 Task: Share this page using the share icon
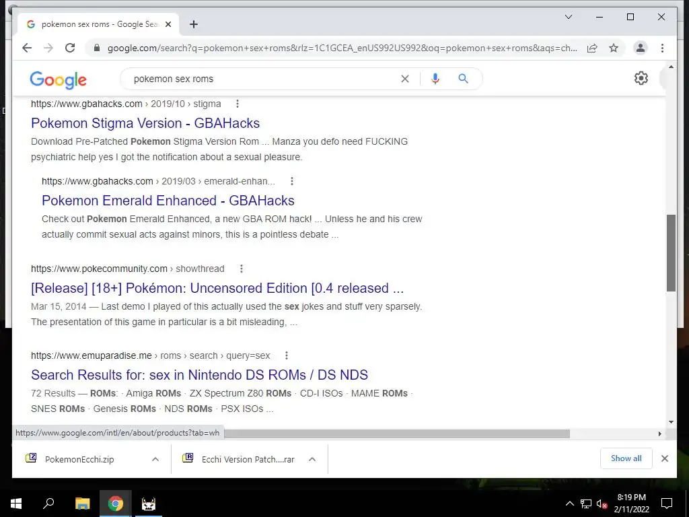[592, 48]
